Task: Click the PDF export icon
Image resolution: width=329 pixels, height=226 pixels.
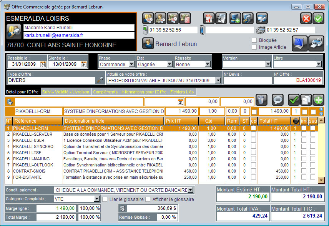Action: pyautogui.click(x=209, y=18)
